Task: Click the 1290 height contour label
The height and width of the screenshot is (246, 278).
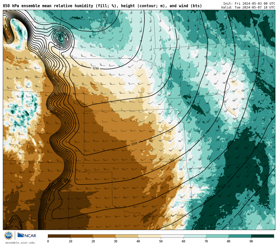Action: point(95,68)
